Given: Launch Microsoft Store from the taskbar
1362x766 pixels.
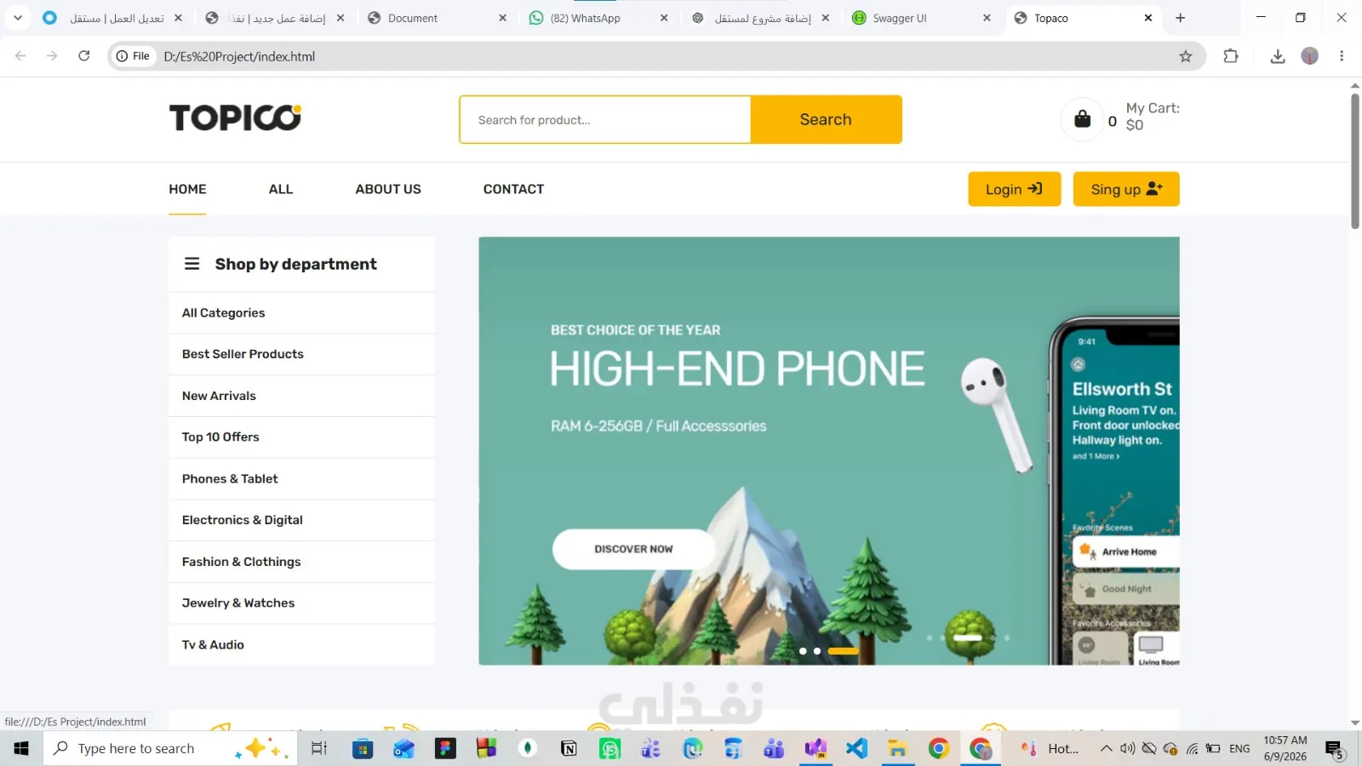Looking at the screenshot, I should coord(363,748).
